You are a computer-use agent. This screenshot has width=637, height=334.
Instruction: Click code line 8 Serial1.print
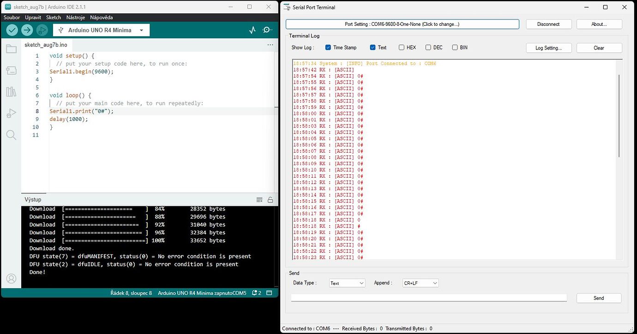[81, 111]
